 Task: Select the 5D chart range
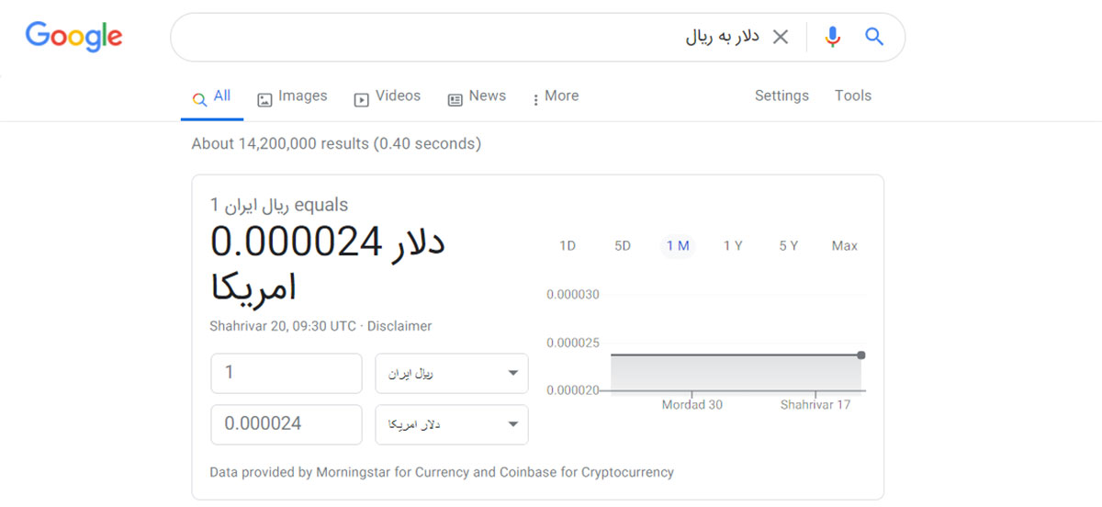pos(623,245)
